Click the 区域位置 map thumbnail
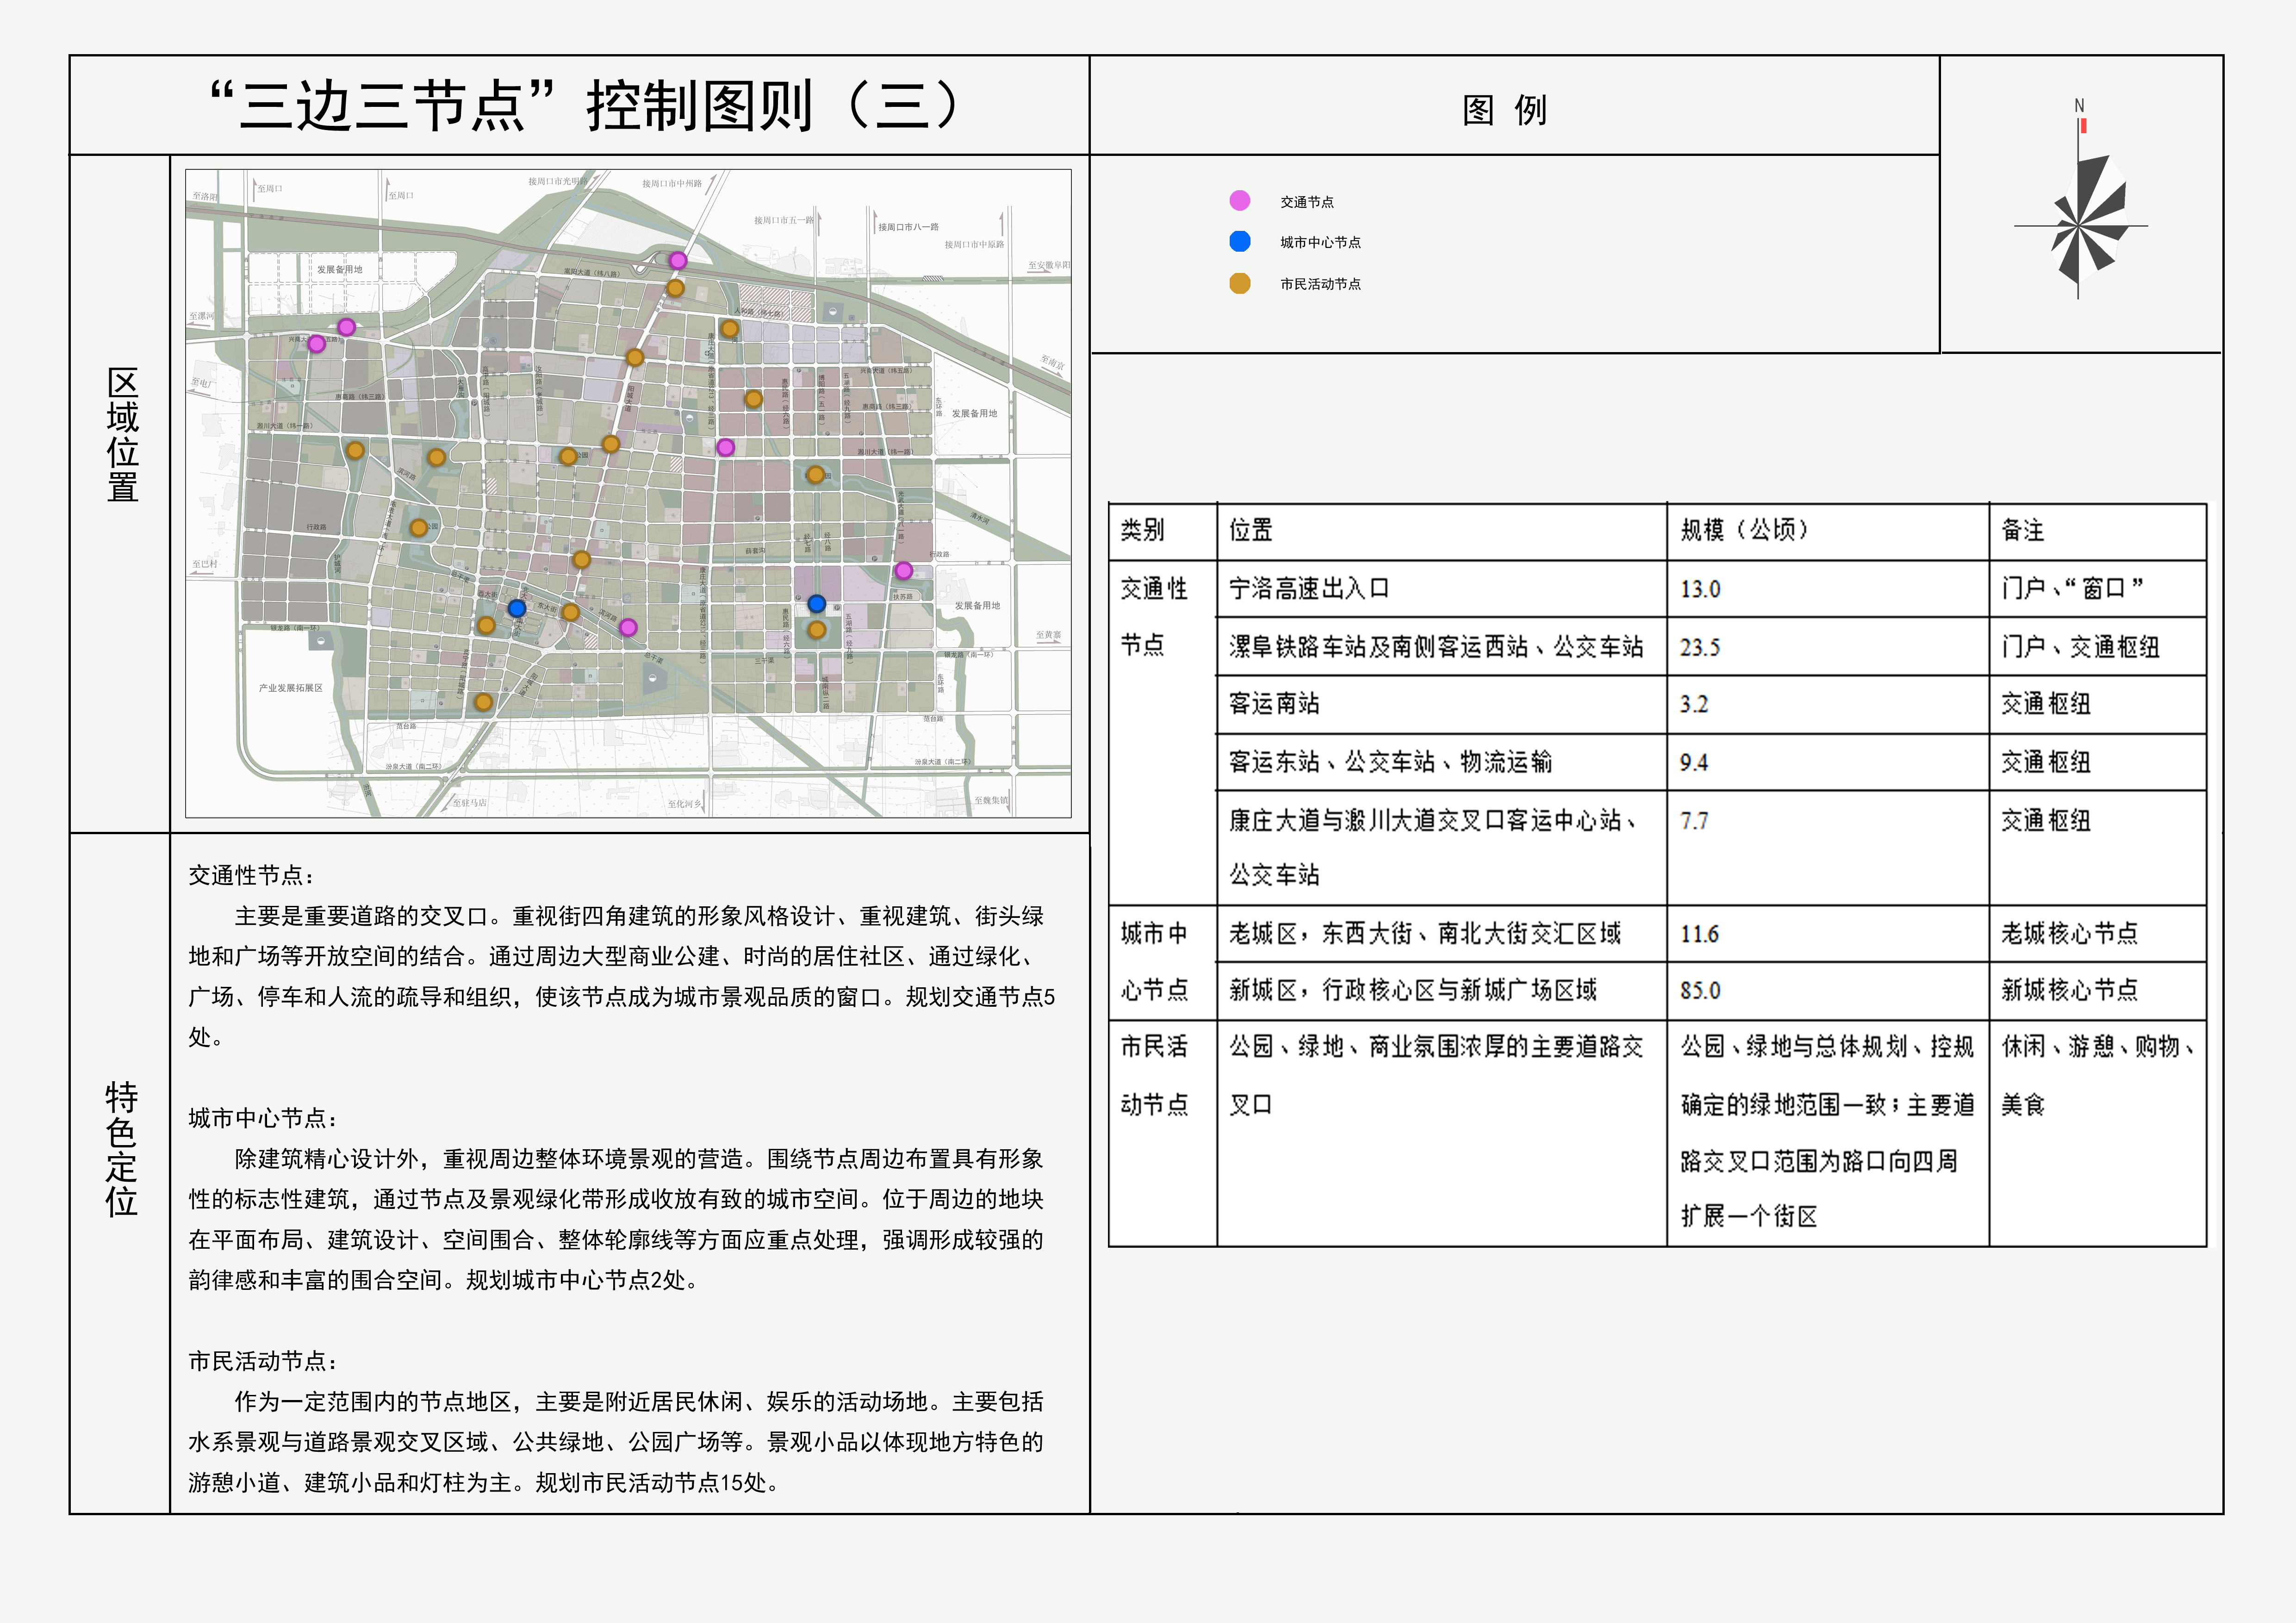 point(628,494)
